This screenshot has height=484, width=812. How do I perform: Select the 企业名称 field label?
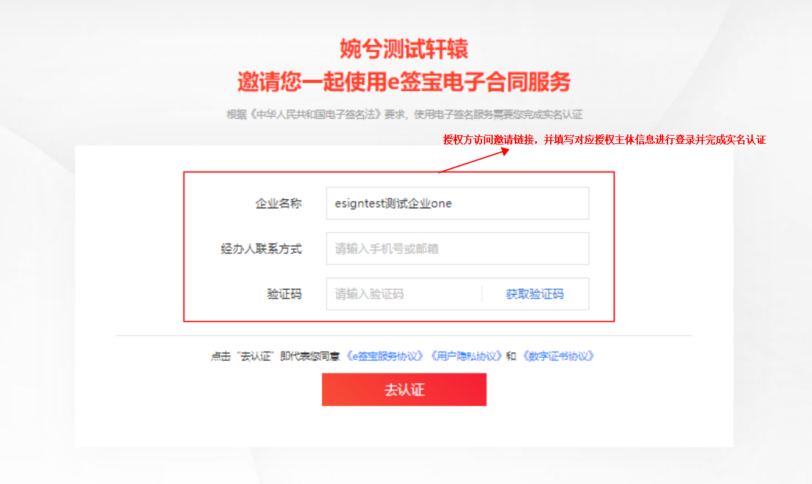[x=278, y=203]
